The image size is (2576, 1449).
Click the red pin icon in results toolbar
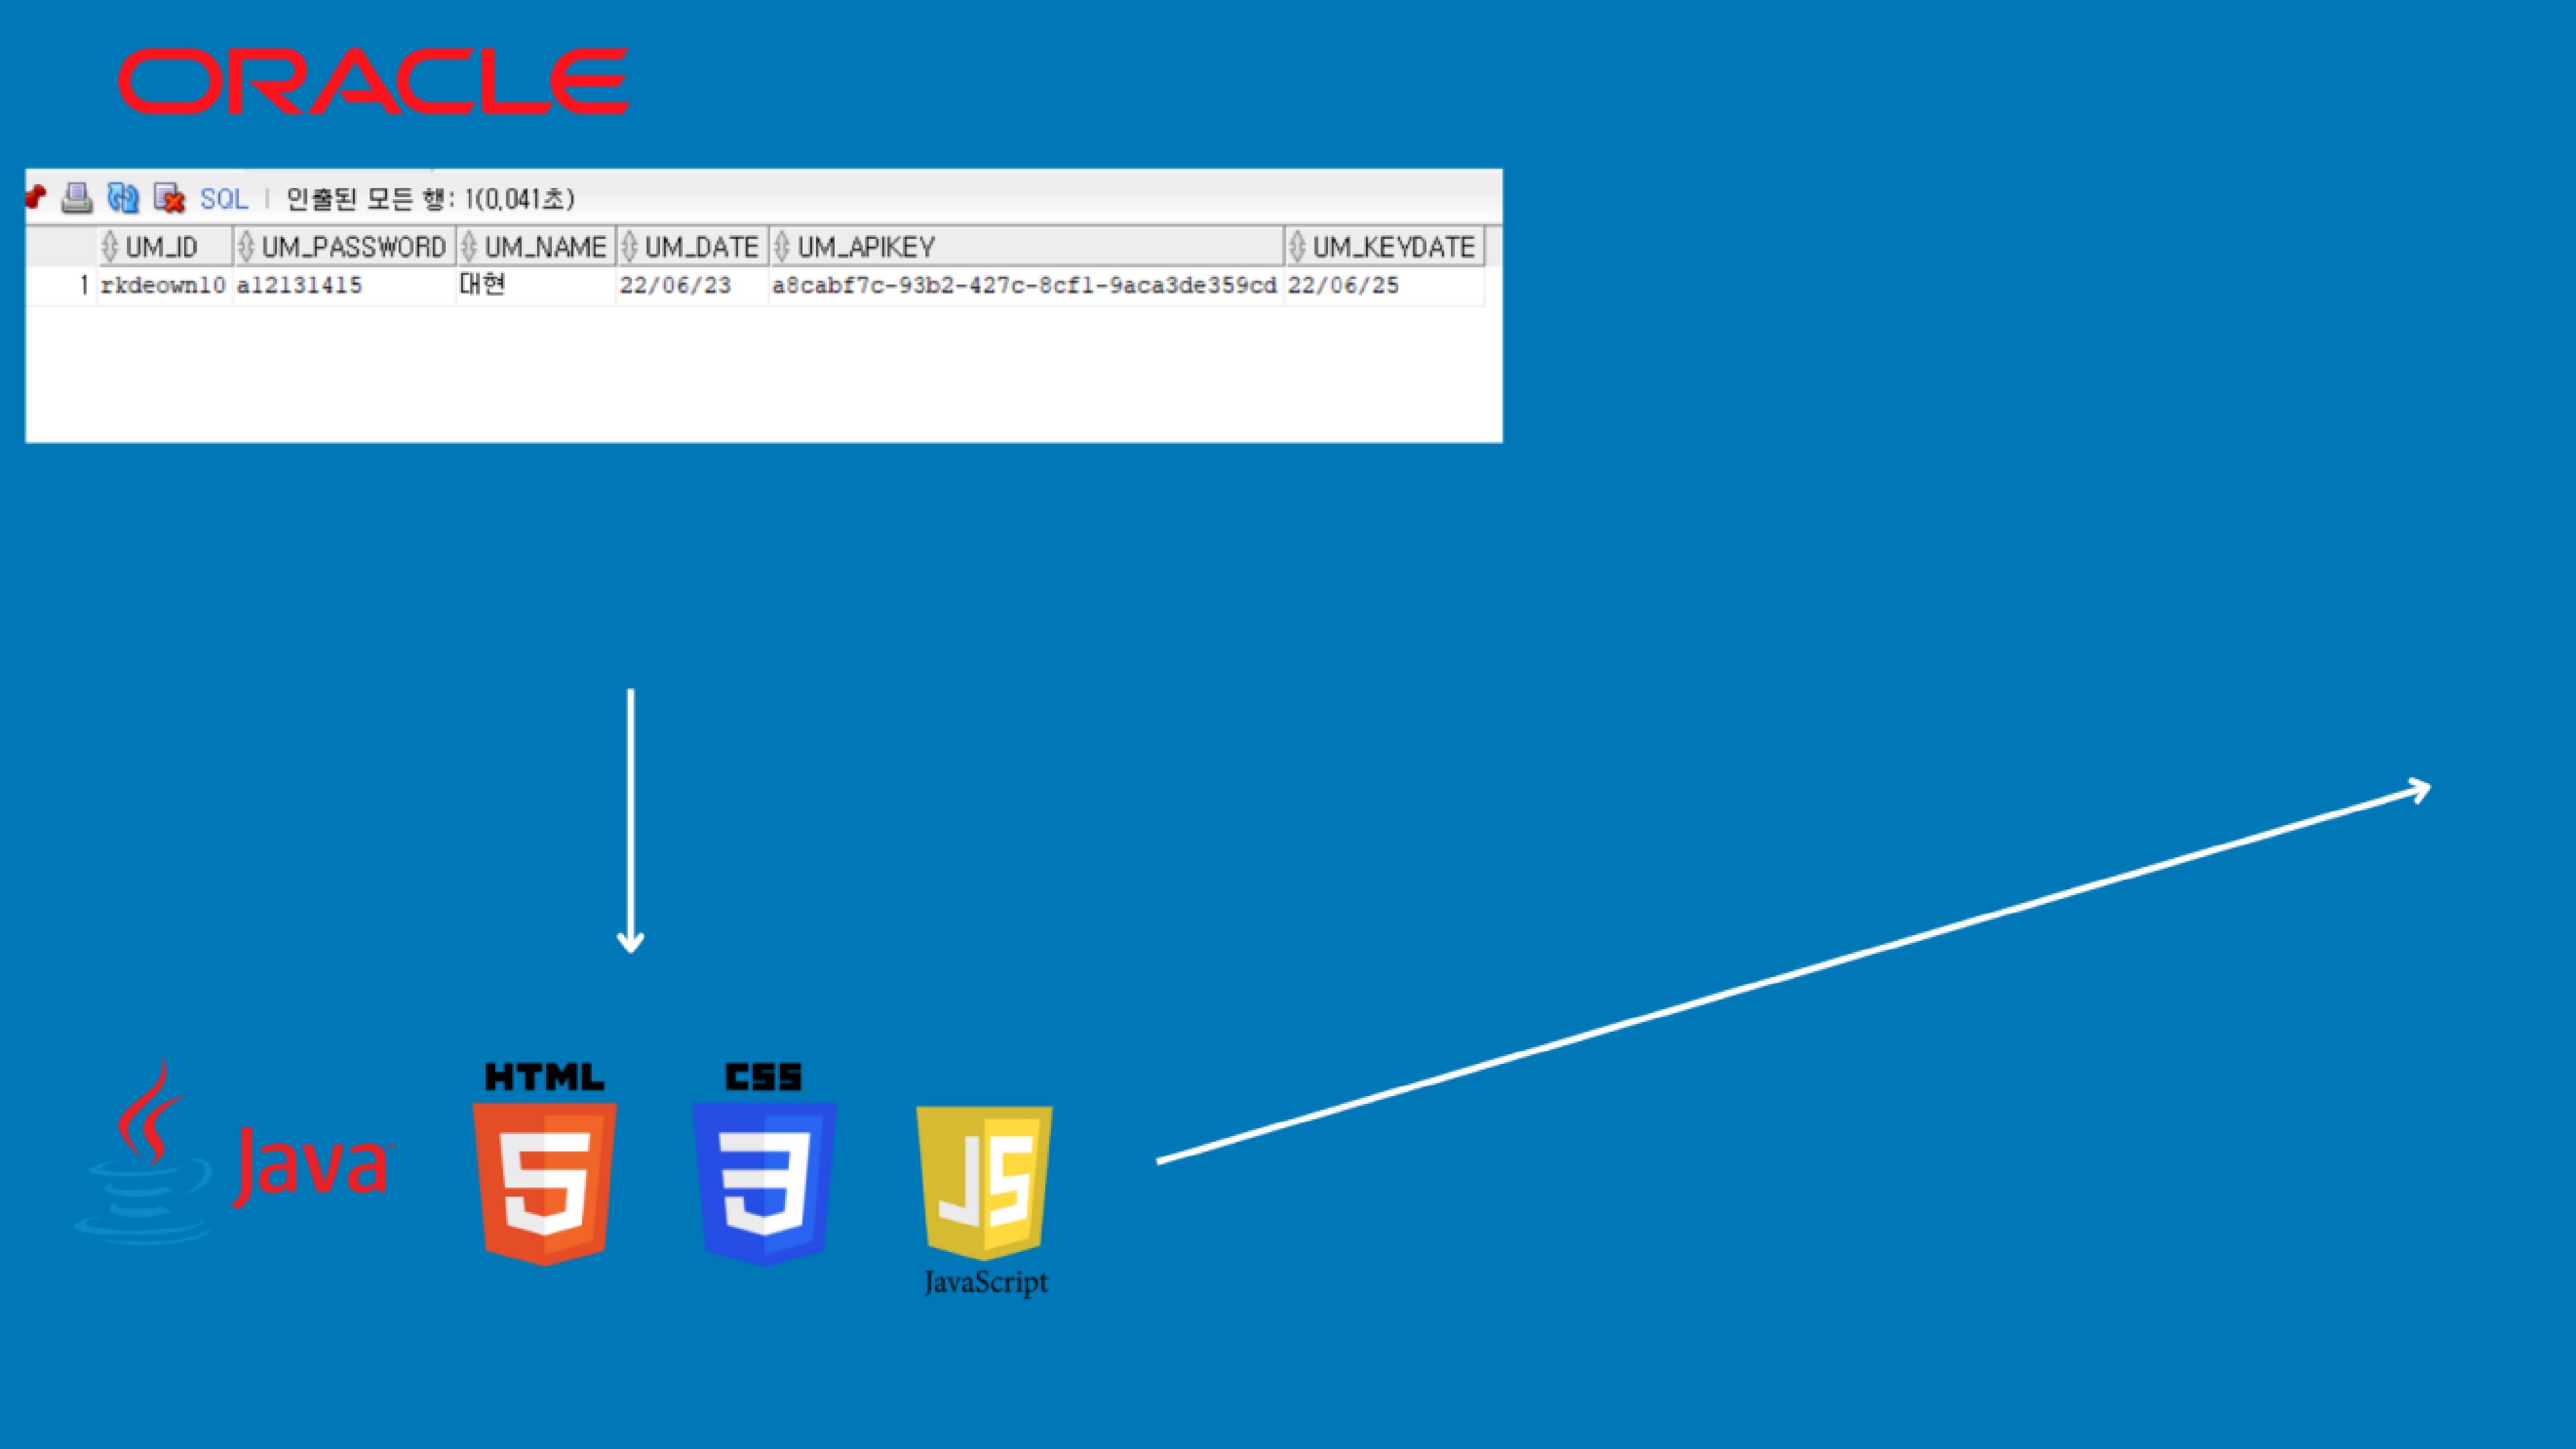(x=36, y=197)
